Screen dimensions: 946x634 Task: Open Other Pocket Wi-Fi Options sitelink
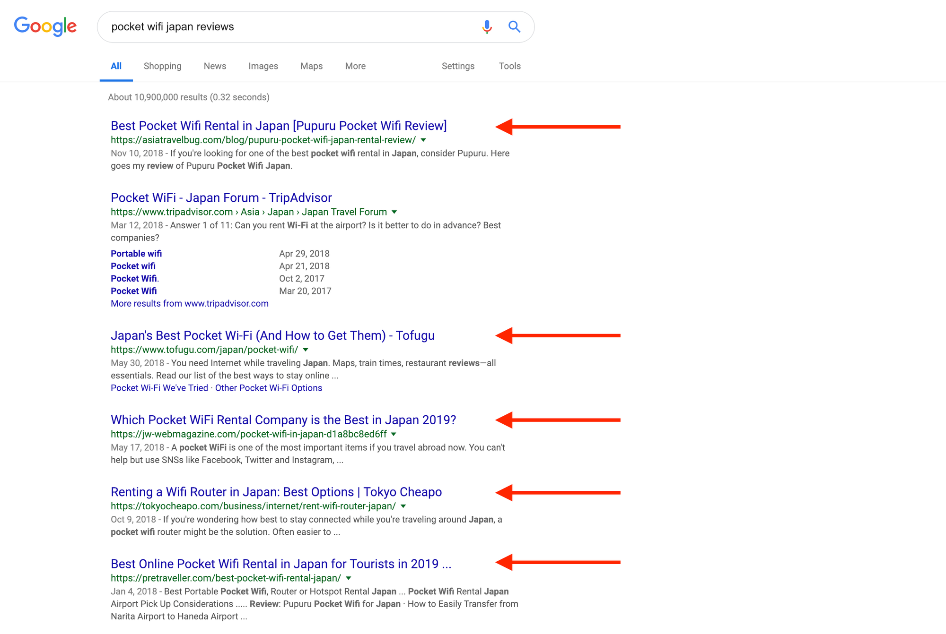(269, 388)
